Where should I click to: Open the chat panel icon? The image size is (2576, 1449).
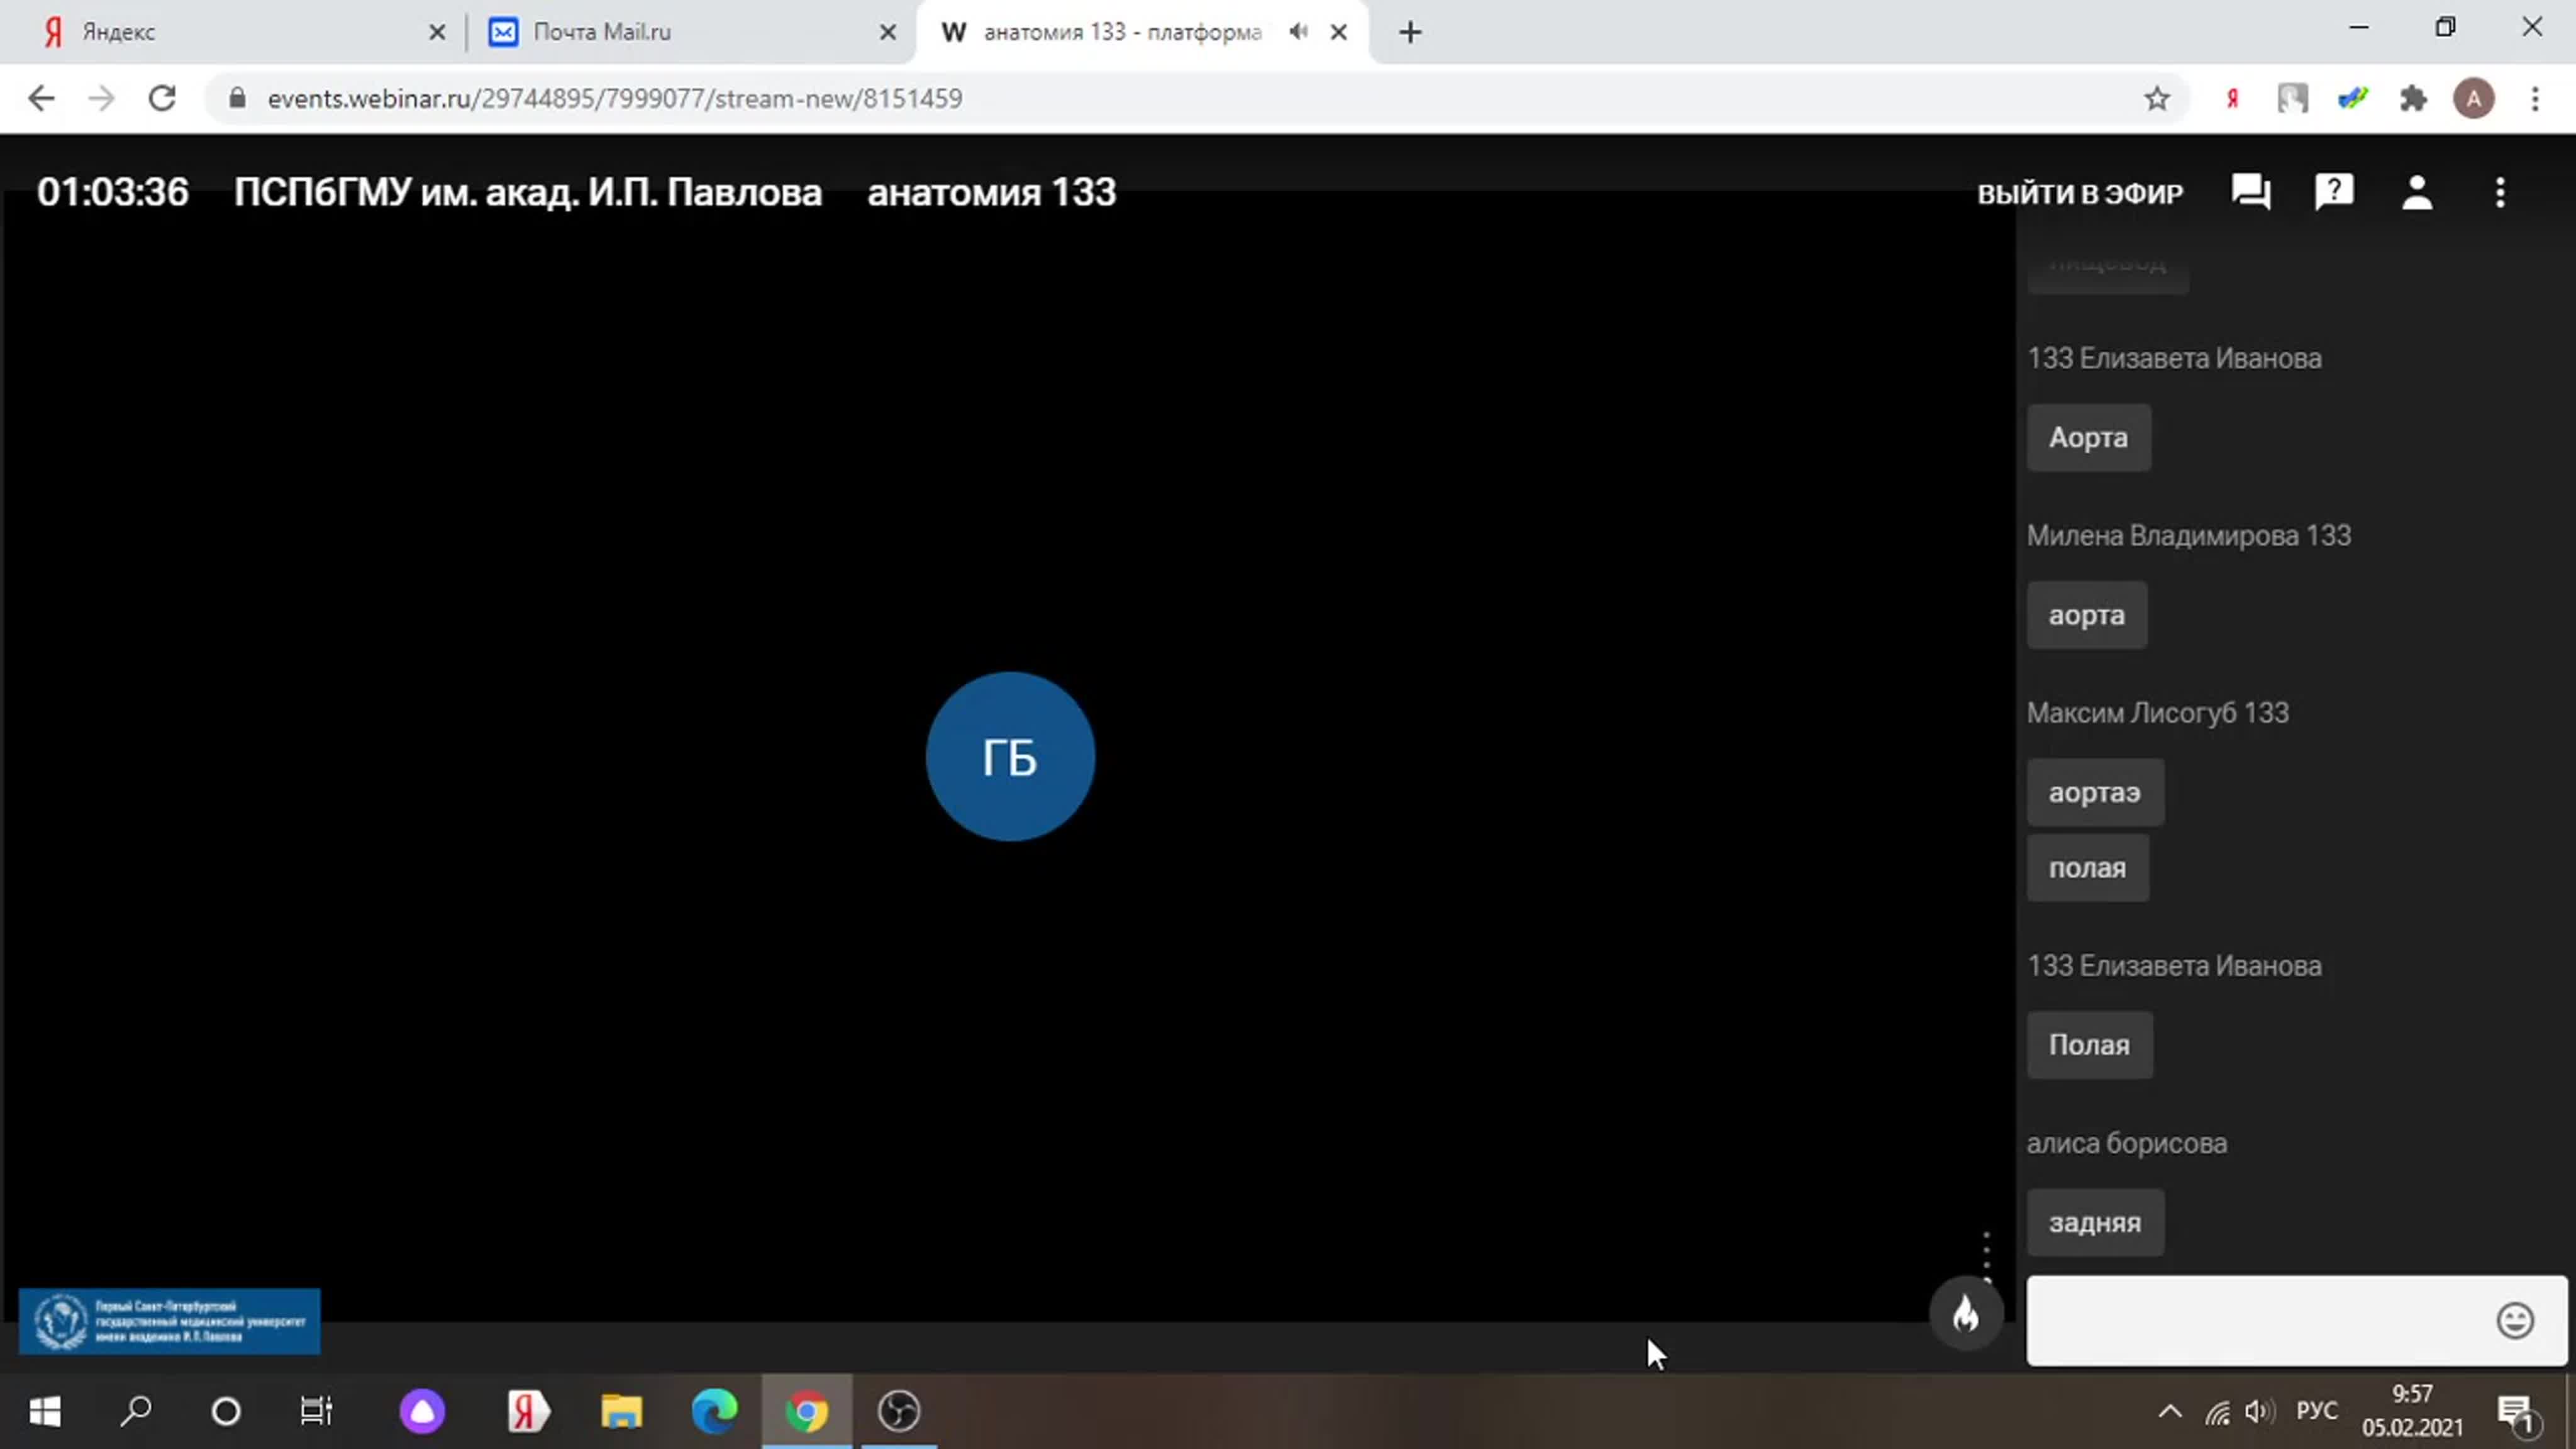[x=2250, y=192]
